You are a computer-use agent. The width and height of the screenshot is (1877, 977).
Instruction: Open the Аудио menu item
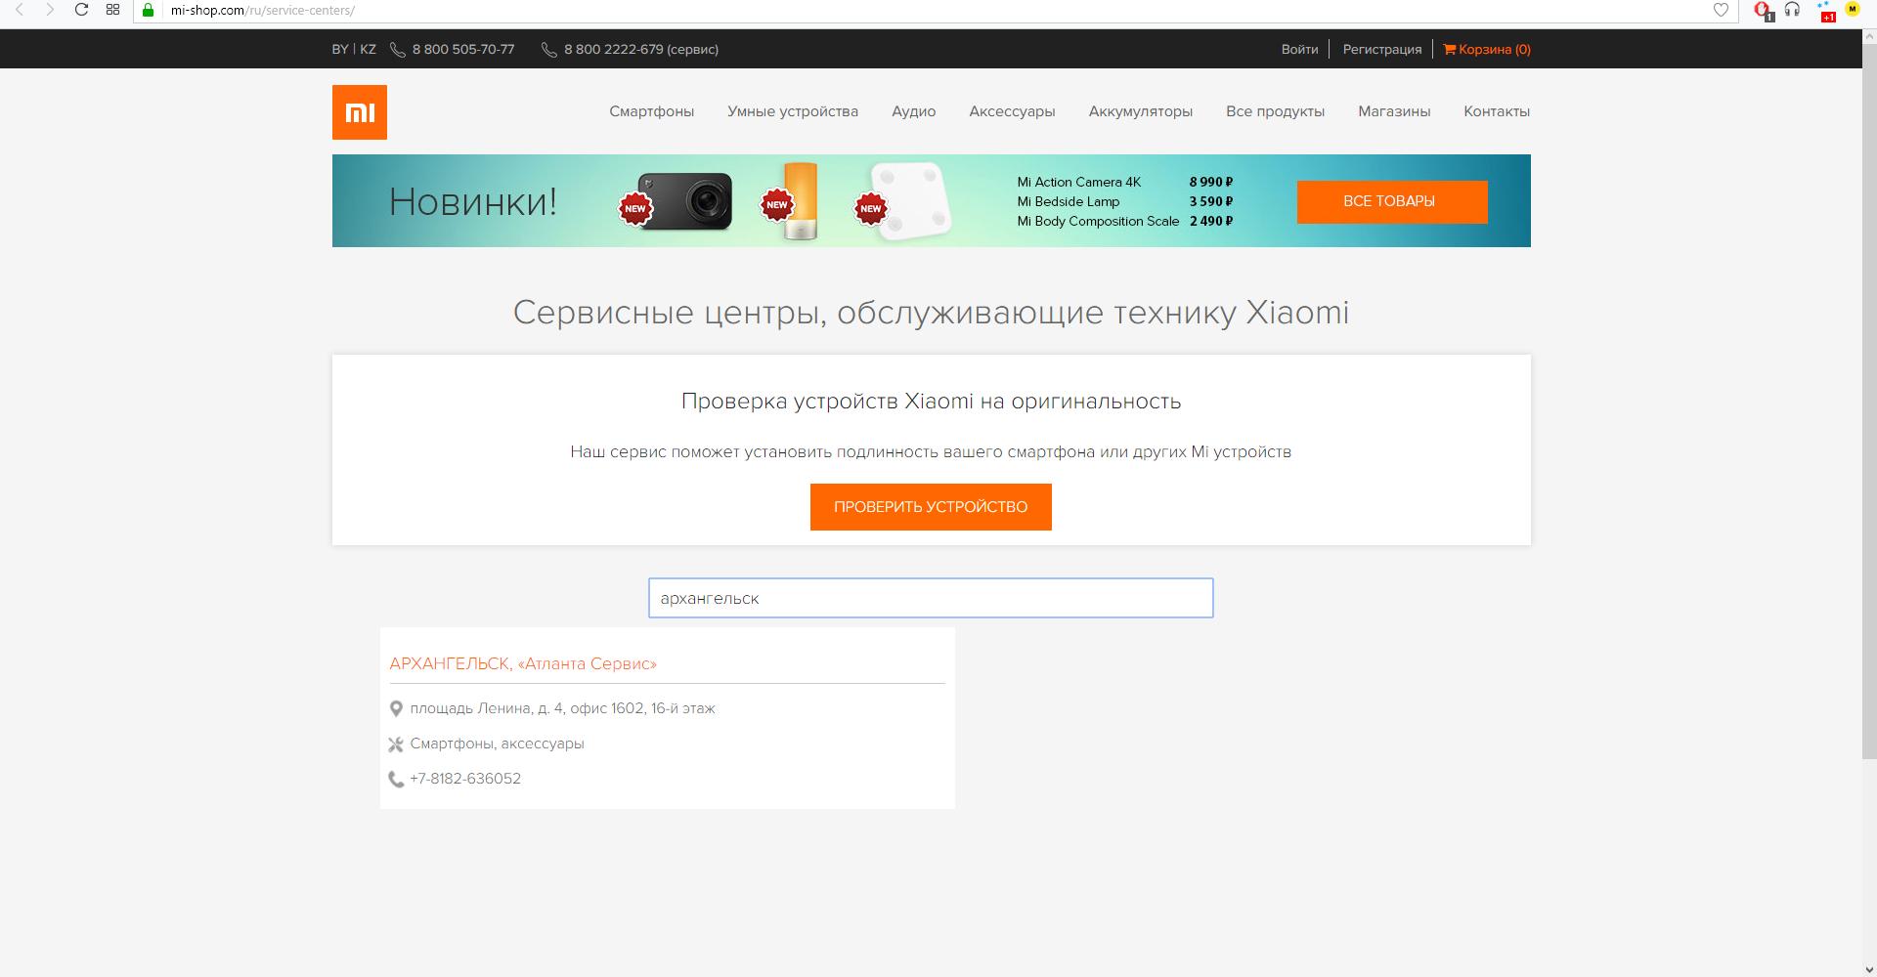click(x=914, y=111)
